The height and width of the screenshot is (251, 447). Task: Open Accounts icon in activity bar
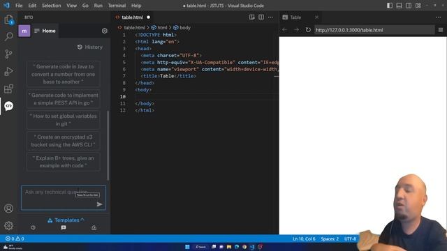[8, 208]
